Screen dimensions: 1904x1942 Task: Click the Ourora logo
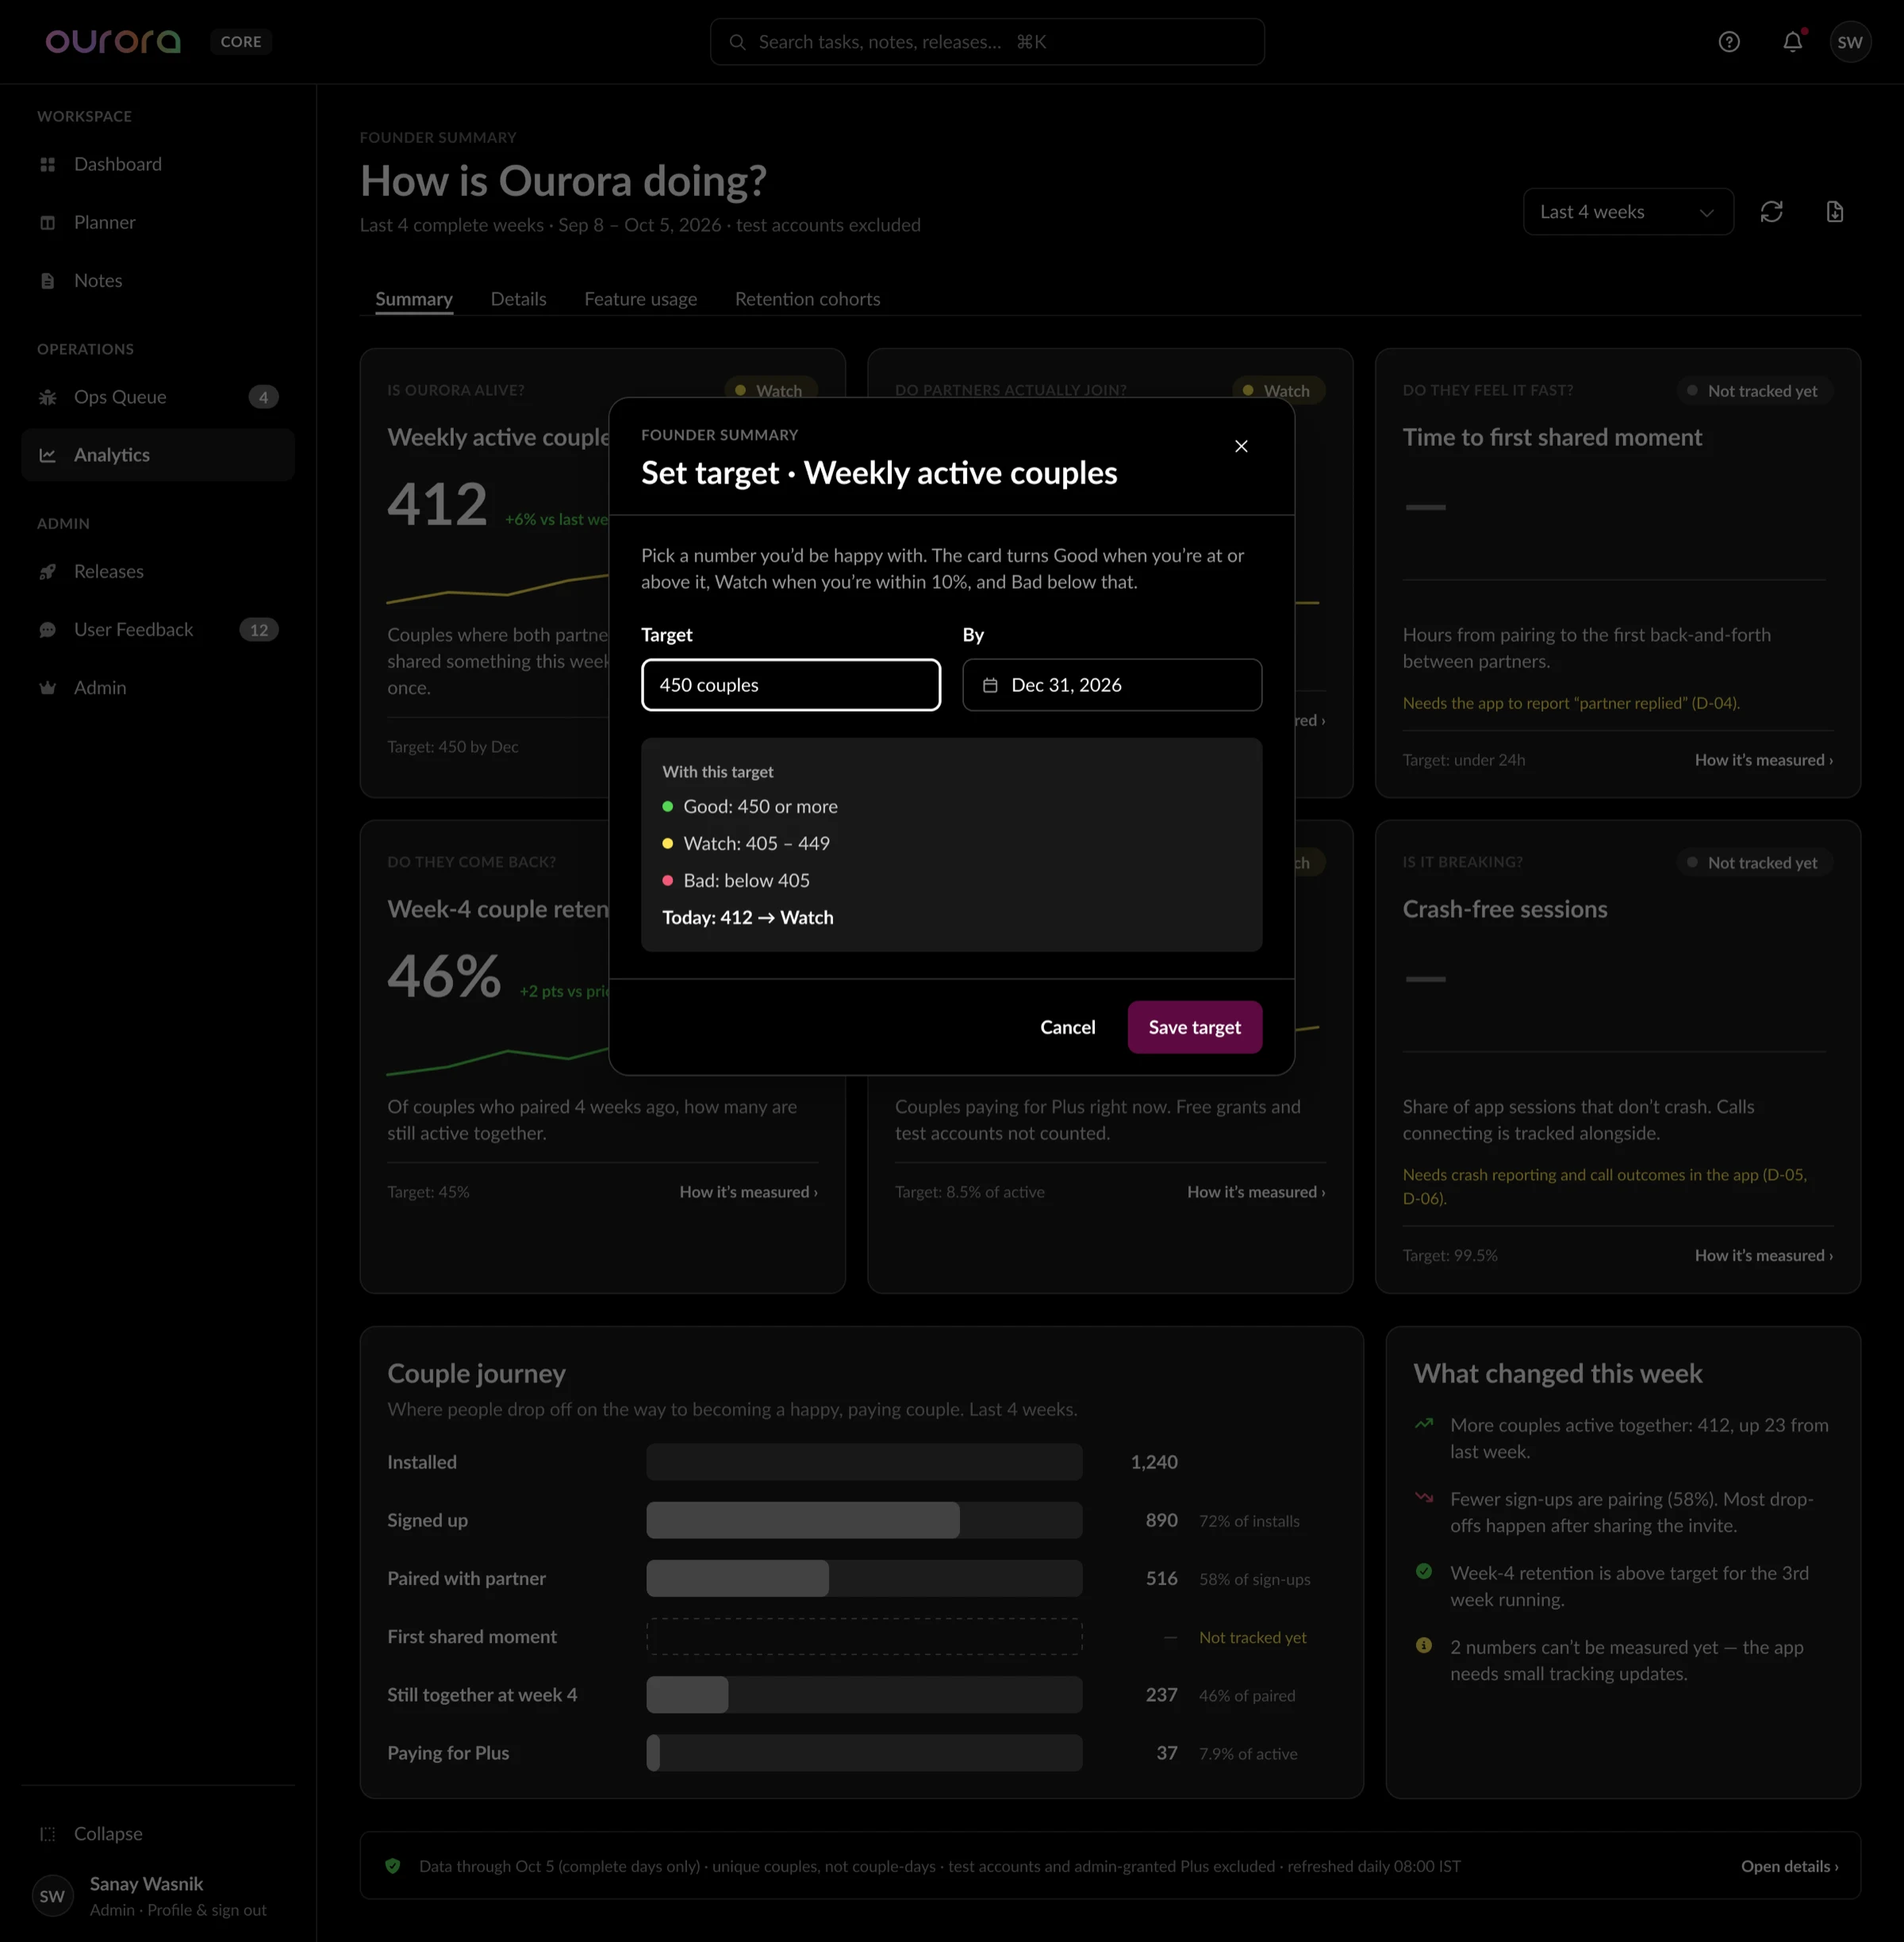(x=113, y=42)
